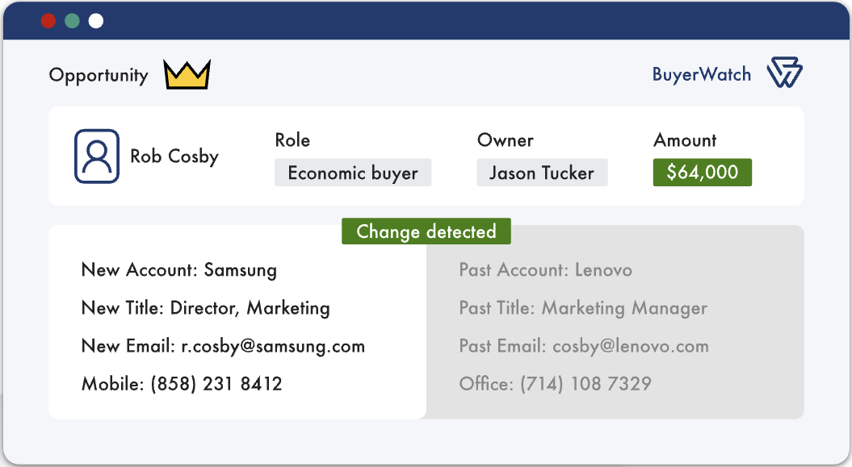Click the new email r.cosby@samsung.com
852x467 pixels.
(273, 346)
